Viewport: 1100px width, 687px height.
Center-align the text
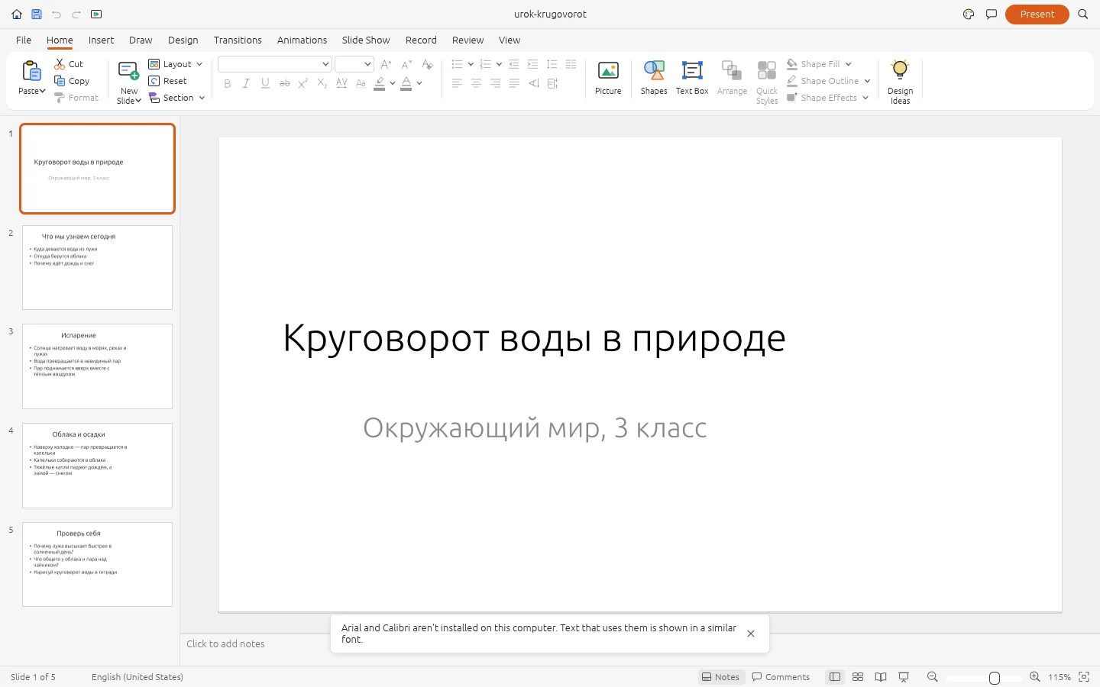[x=476, y=83]
